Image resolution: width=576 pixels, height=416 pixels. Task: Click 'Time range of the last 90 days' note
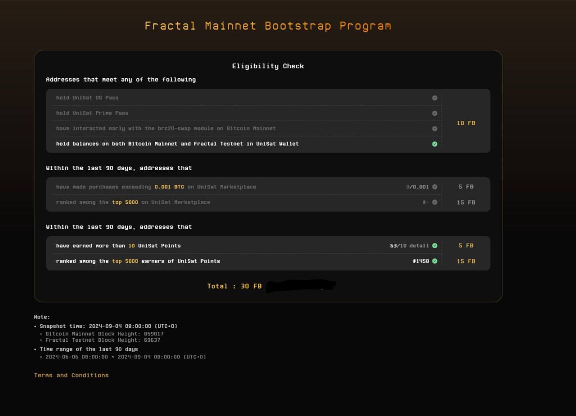pos(89,349)
